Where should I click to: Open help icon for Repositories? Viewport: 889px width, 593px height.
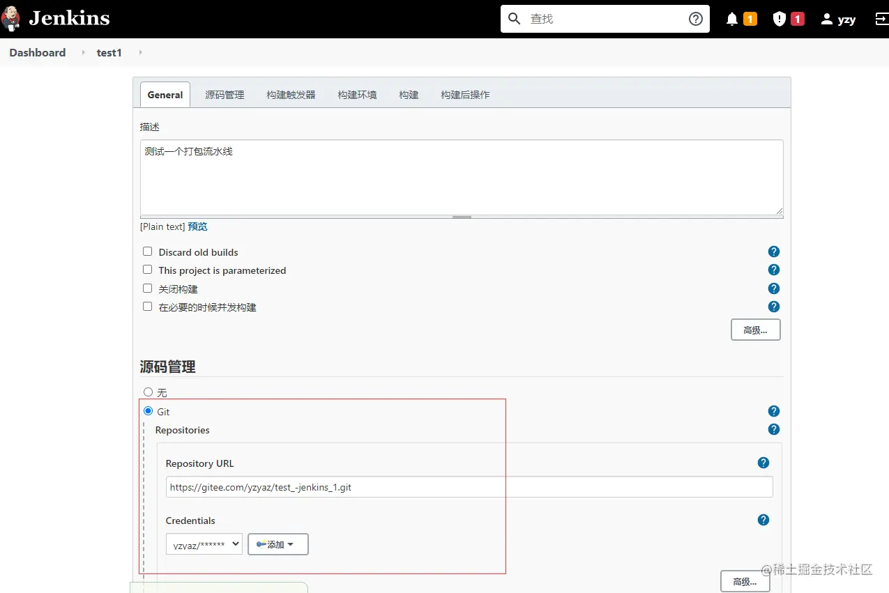774,429
